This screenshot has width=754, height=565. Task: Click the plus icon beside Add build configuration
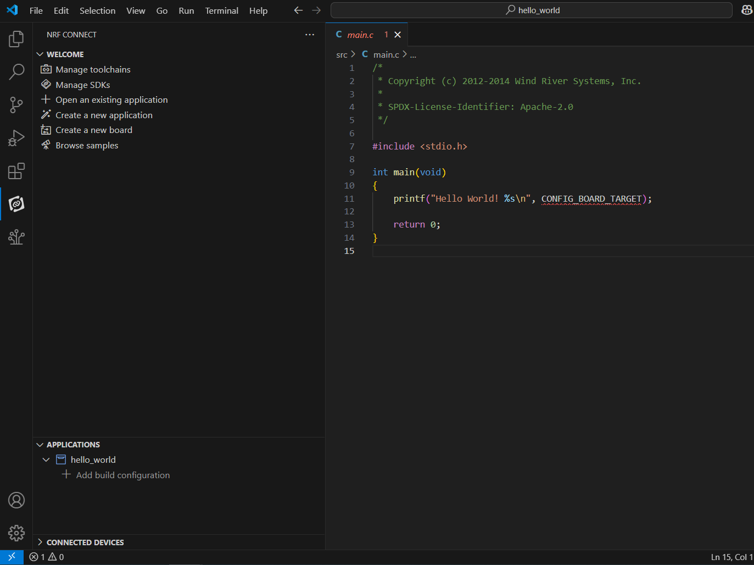click(x=66, y=474)
